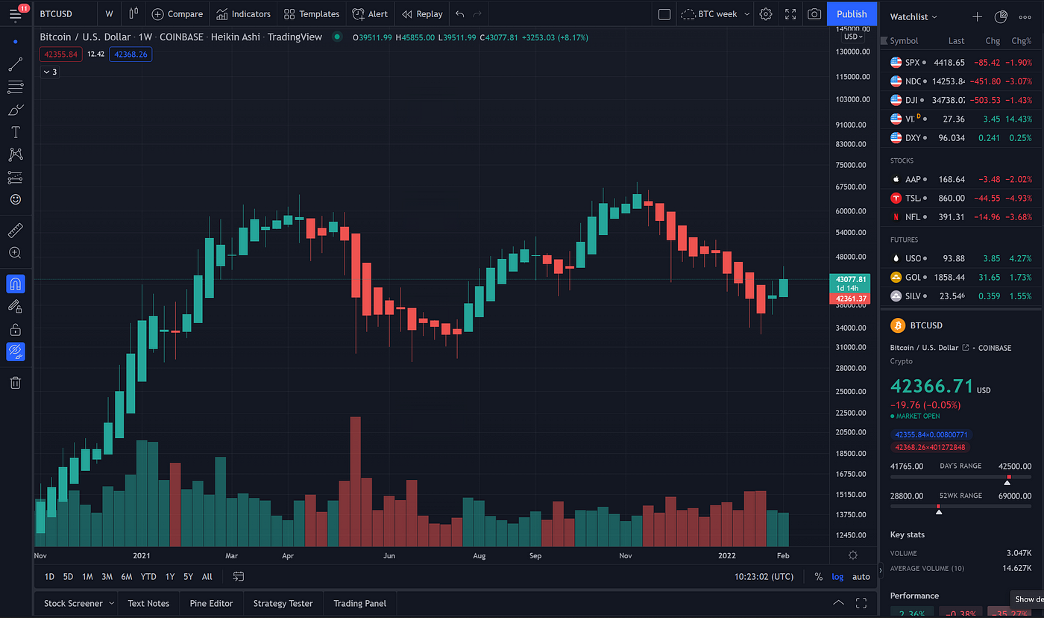Viewport: 1044px width, 618px height.
Task: Toggle stay in drawing mode
Action: pyautogui.click(x=16, y=306)
